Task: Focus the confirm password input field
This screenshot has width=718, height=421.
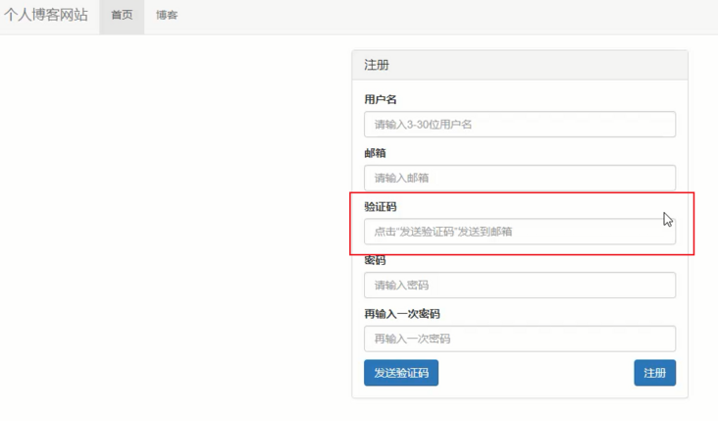Action: 519,339
